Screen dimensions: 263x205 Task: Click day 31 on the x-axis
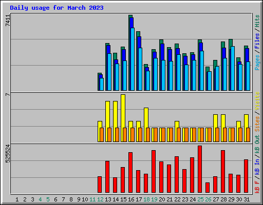pos(247,199)
